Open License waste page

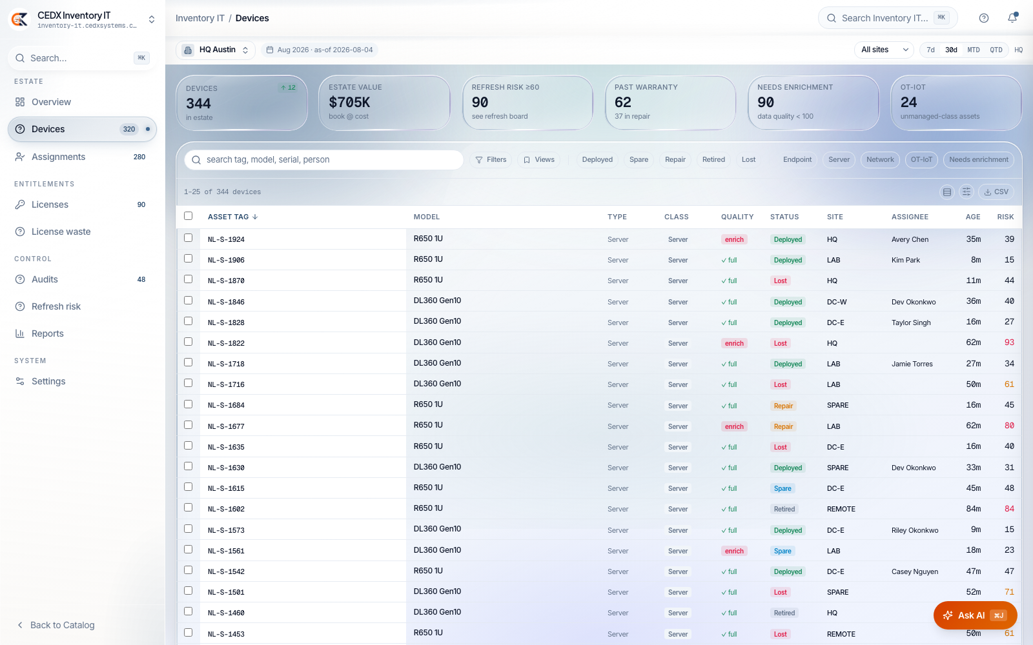[x=82, y=232]
